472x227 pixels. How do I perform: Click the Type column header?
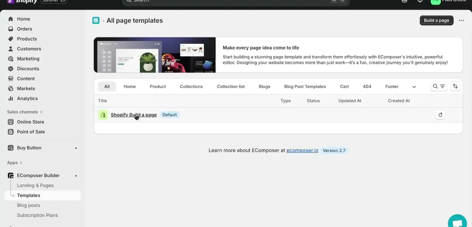285,101
